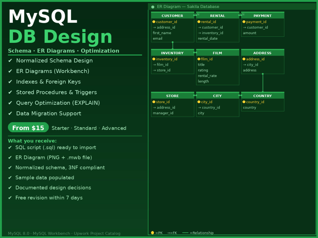
Task: Click the ER Diagram — Sakila Database title
Action: pos(188,7)
